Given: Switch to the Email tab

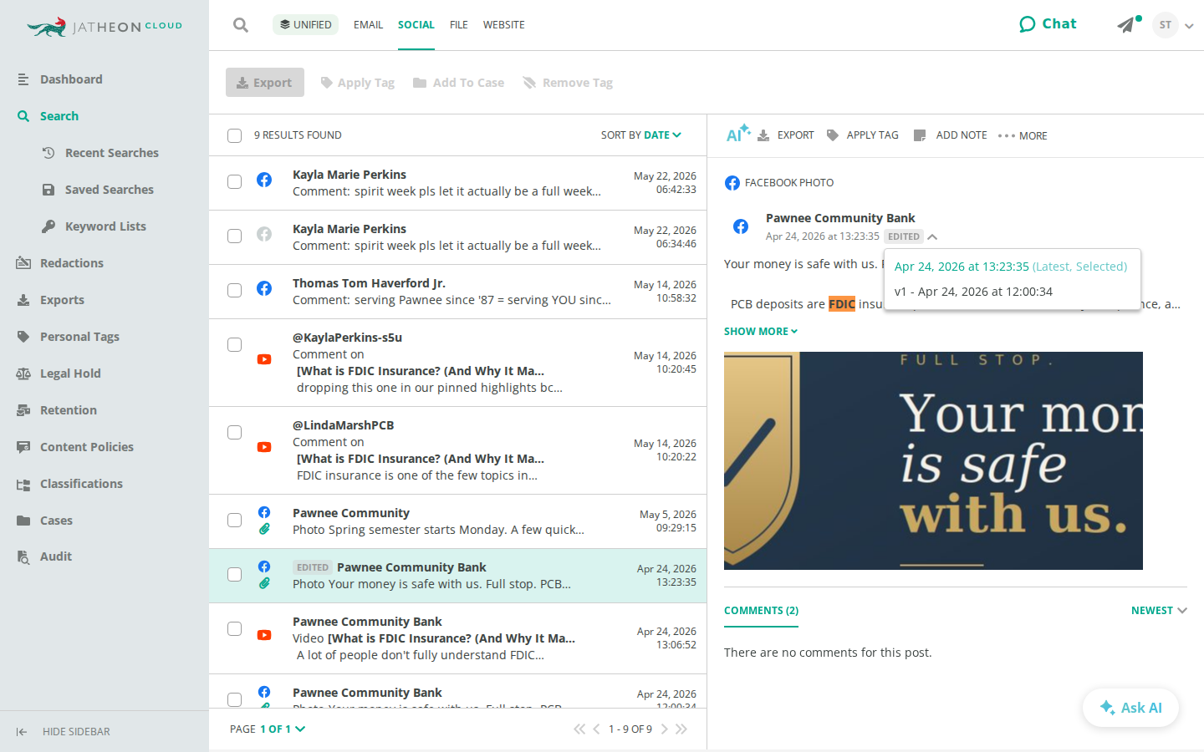Looking at the screenshot, I should [x=368, y=25].
